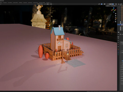Open the Geometry Nodes workspace tab
The image size is (123, 92).
(42, 3)
